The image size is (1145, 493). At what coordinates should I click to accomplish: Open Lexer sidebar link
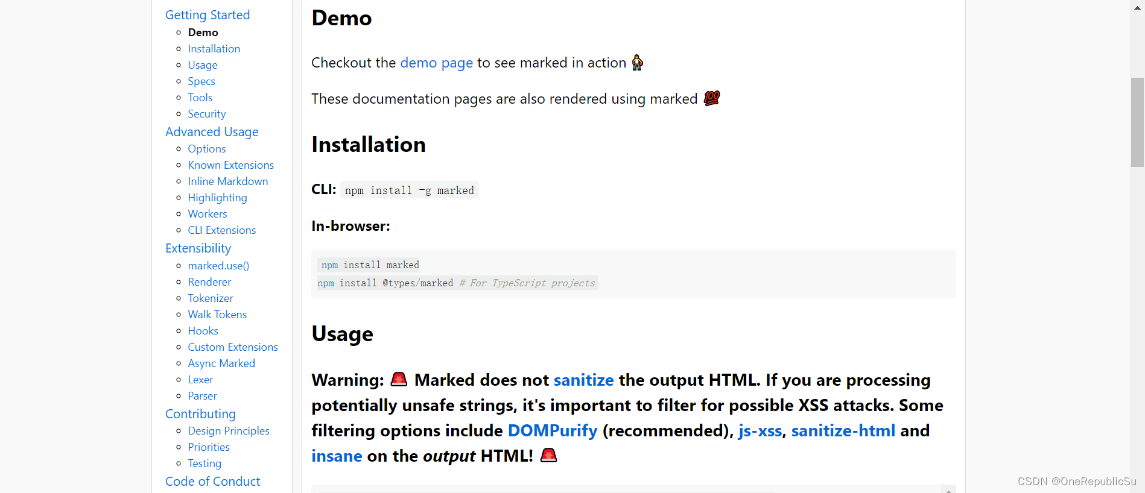200,380
